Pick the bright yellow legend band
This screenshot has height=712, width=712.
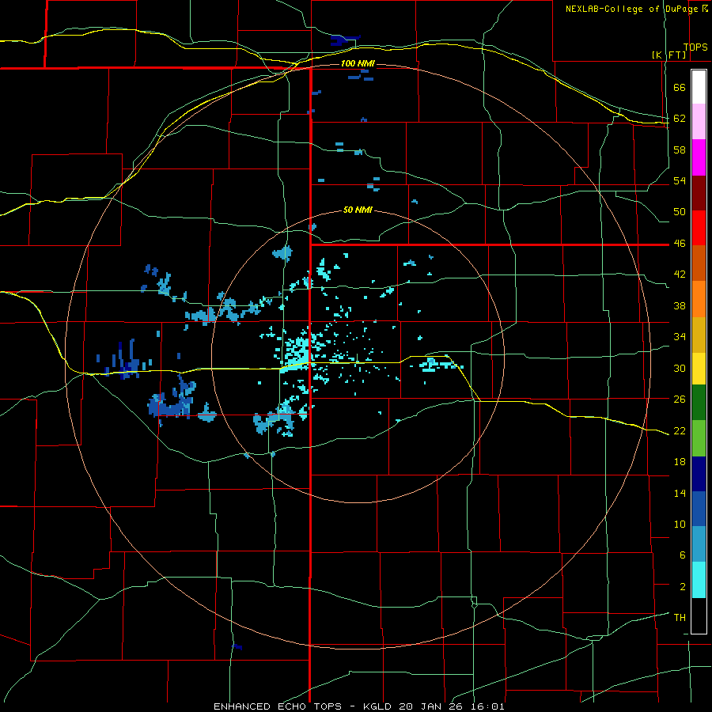point(699,368)
